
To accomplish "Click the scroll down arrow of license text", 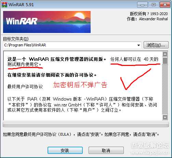I will (165, 117).
